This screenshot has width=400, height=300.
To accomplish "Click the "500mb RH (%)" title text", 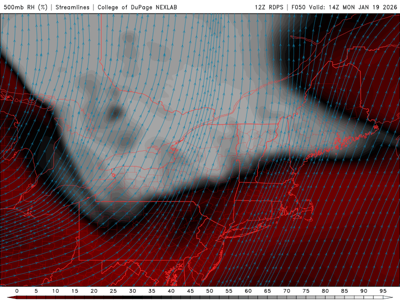I will 25,7.
